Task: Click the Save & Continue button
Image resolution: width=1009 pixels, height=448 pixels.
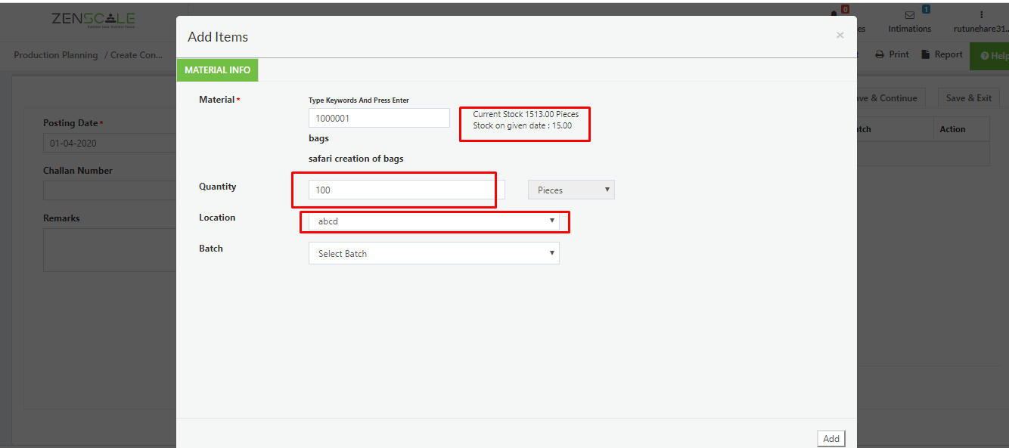Action: click(x=885, y=97)
